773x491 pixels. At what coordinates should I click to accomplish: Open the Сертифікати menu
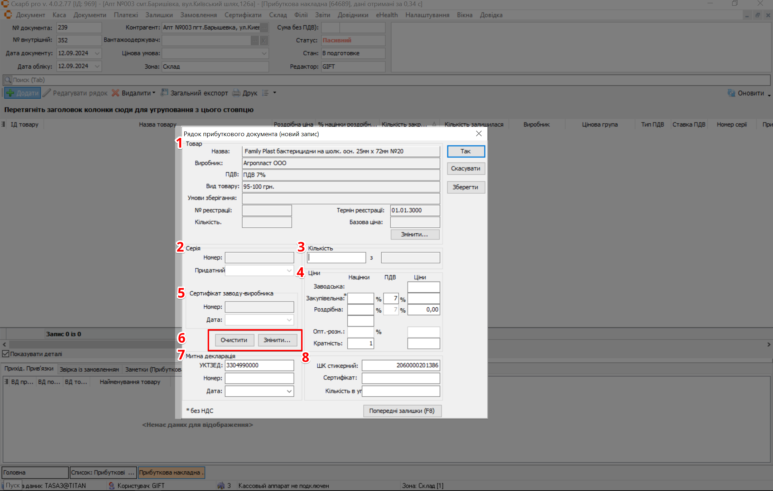[x=243, y=15]
